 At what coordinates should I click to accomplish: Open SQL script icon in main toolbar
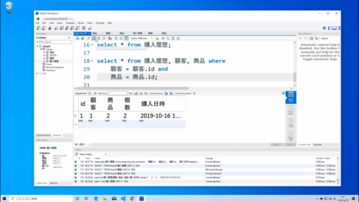[44, 28]
